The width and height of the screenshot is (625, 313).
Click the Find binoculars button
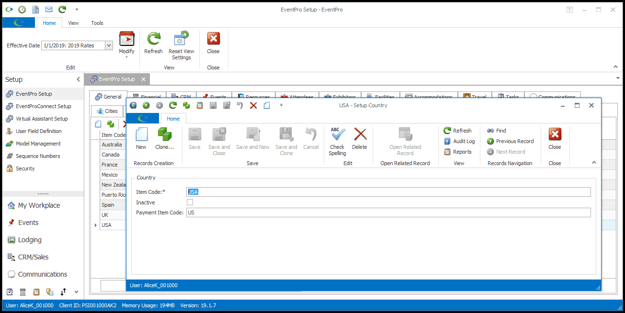click(497, 131)
